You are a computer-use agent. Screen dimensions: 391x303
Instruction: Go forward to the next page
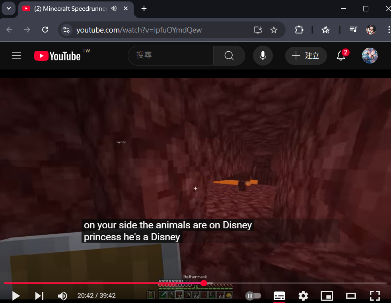pos(27,30)
